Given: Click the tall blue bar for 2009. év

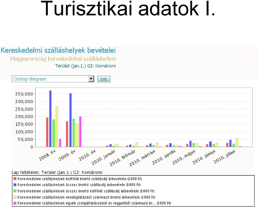Looking at the screenshot, I should [70, 120].
